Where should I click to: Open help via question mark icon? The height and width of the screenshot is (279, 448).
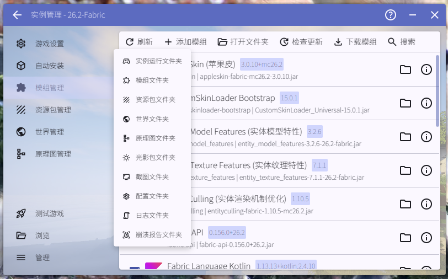click(x=390, y=15)
